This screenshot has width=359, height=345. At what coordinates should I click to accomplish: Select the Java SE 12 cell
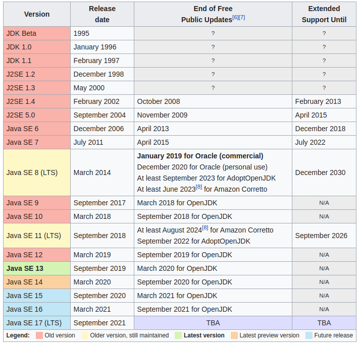pyautogui.click(x=37, y=255)
